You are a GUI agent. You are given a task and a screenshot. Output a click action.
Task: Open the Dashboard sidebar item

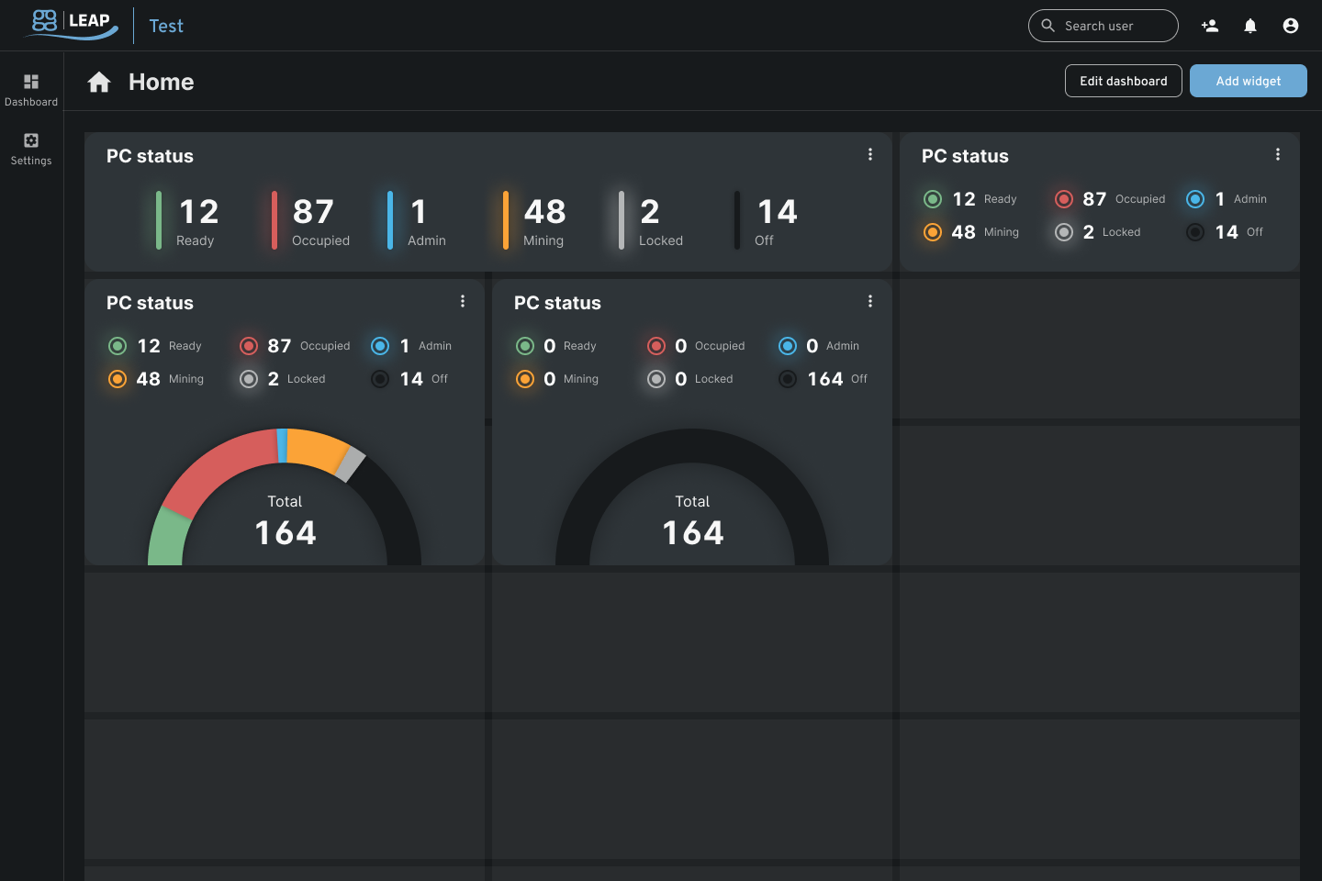tap(31, 90)
